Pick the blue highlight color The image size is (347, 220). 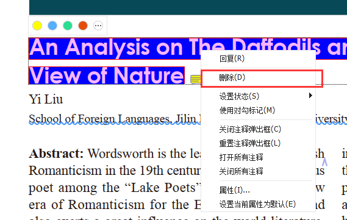tap(52, 26)
